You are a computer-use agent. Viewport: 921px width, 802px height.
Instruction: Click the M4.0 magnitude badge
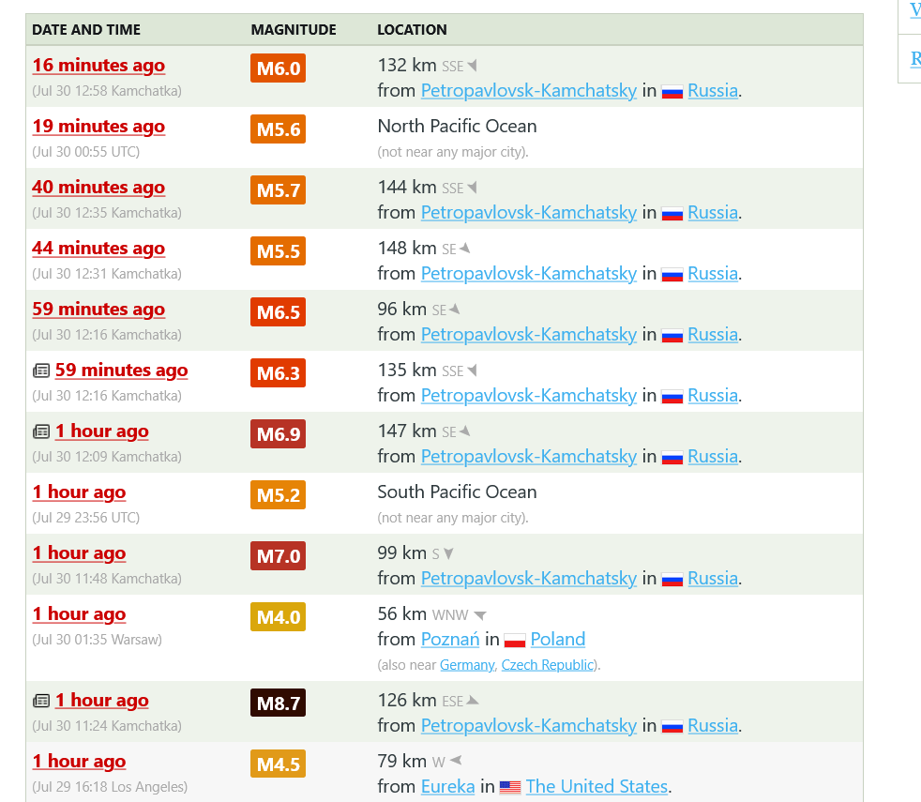point(278,617)
